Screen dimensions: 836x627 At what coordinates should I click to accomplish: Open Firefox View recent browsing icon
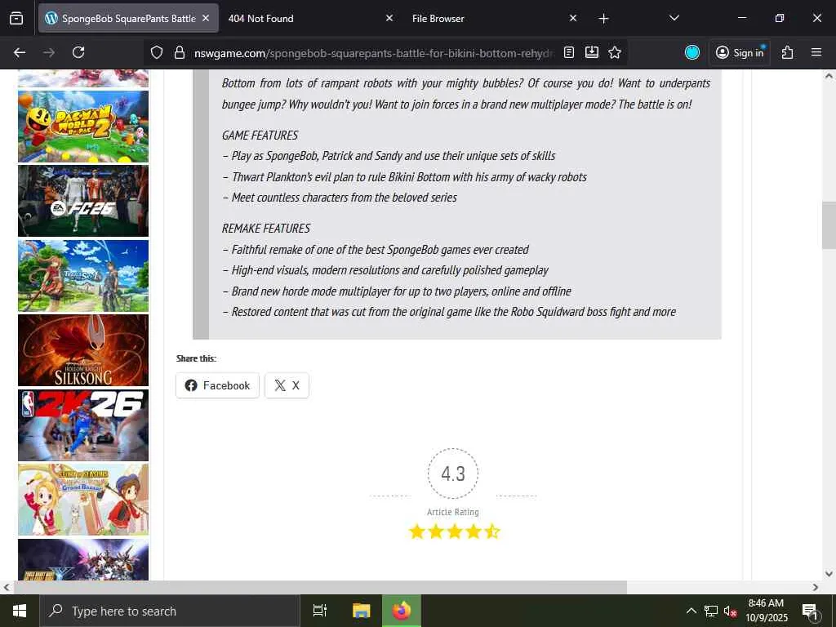pyautogui.click(x=16, y=18)
